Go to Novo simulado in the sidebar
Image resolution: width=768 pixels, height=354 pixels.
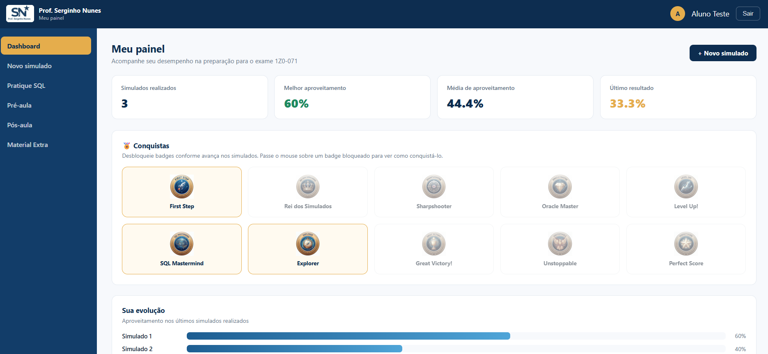(46, 66)
